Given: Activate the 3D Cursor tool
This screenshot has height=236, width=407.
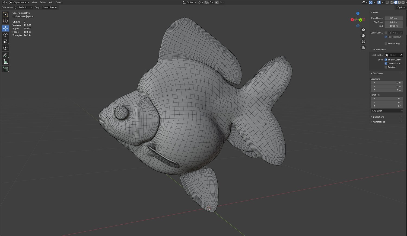Looking at the screenshot, I should click(x=5, y=21).
